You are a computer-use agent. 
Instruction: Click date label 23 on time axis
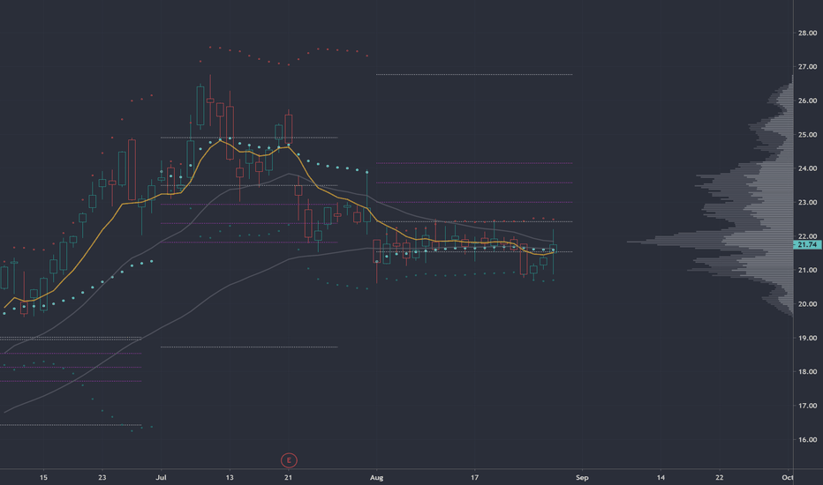102,478
